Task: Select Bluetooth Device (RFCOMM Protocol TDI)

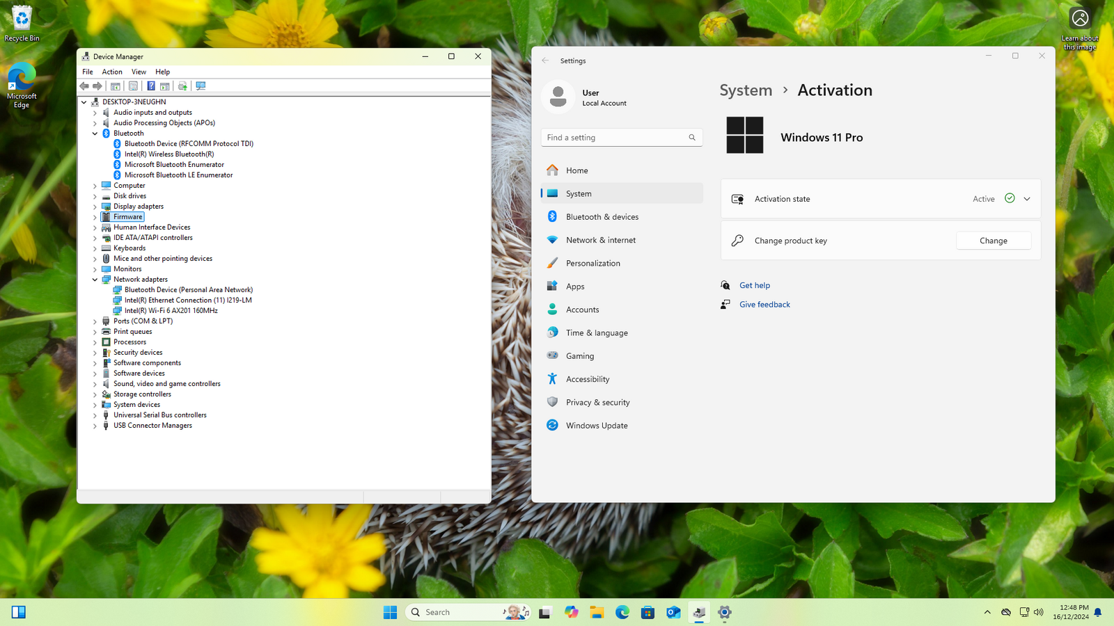Action: [189, 144]
